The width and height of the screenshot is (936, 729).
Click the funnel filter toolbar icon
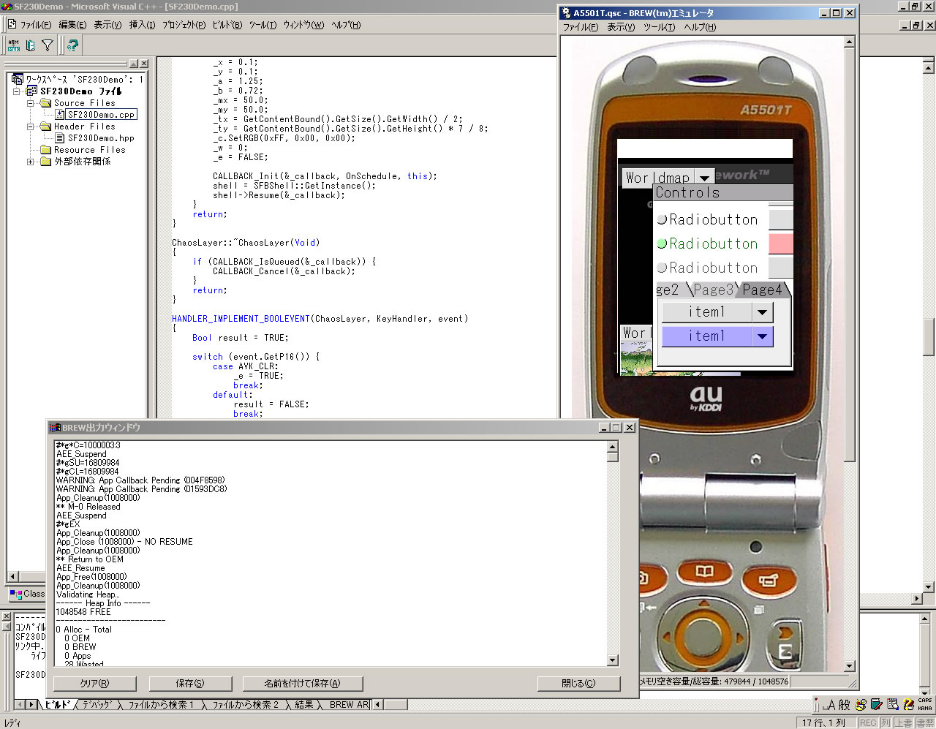click(x=48, y=45)
